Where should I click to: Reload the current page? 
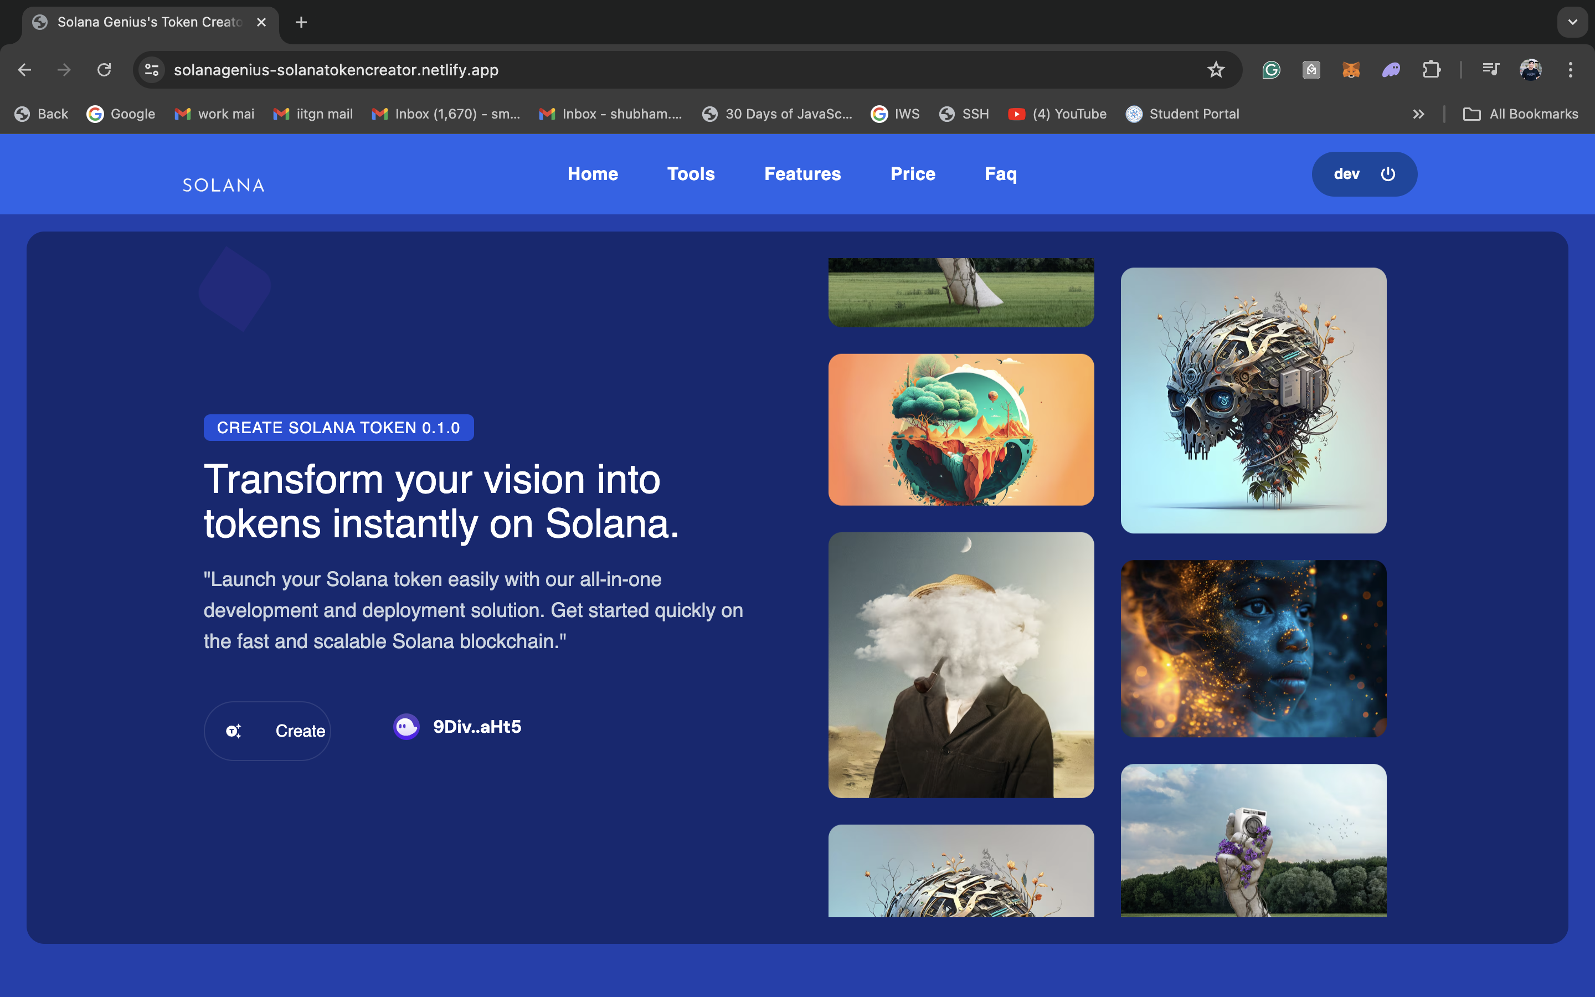104,70
